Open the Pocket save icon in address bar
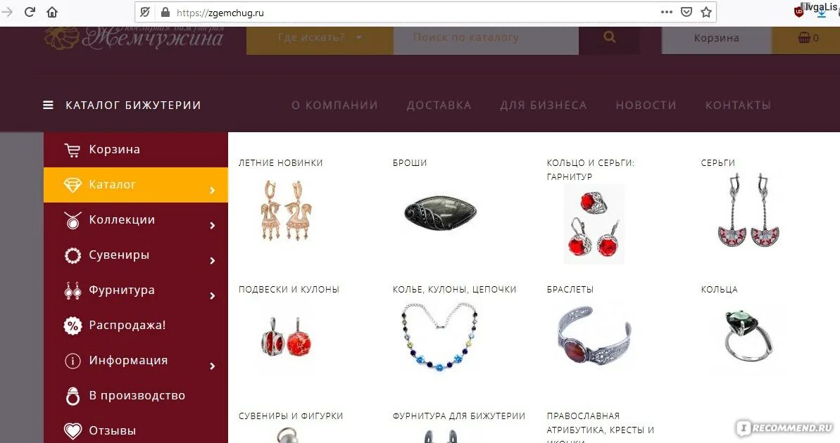 pyautogui.click(x=687, y=12)
